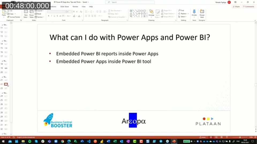257x144 pixels.
Task: Click the slide title text
Action: (130, 37)
